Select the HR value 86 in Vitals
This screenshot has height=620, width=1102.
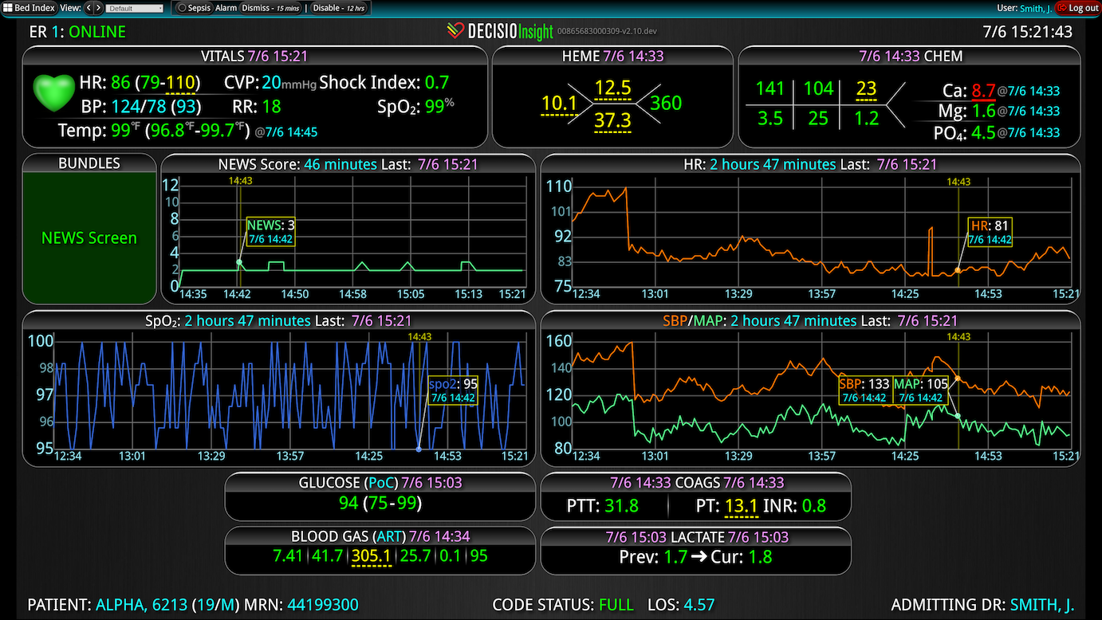[x=120, y=83]
